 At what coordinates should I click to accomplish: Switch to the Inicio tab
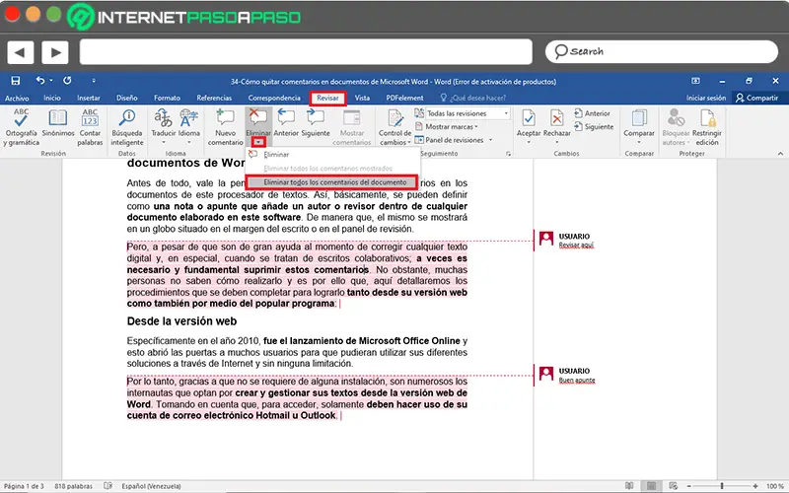point(52,98)
